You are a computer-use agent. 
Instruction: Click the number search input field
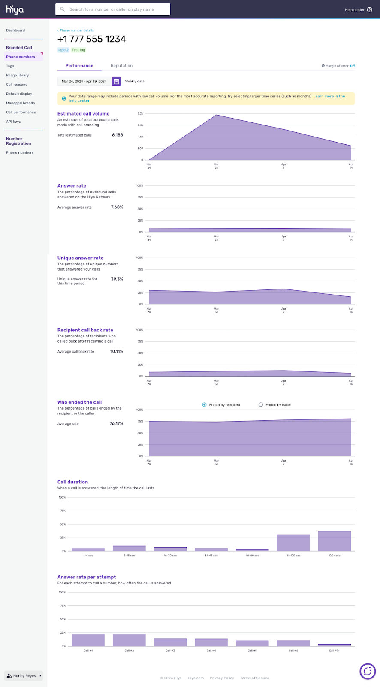(x=116, y=9)
